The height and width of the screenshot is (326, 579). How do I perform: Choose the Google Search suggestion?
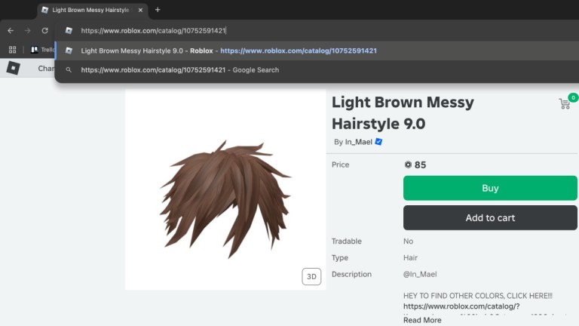[317, 70]
